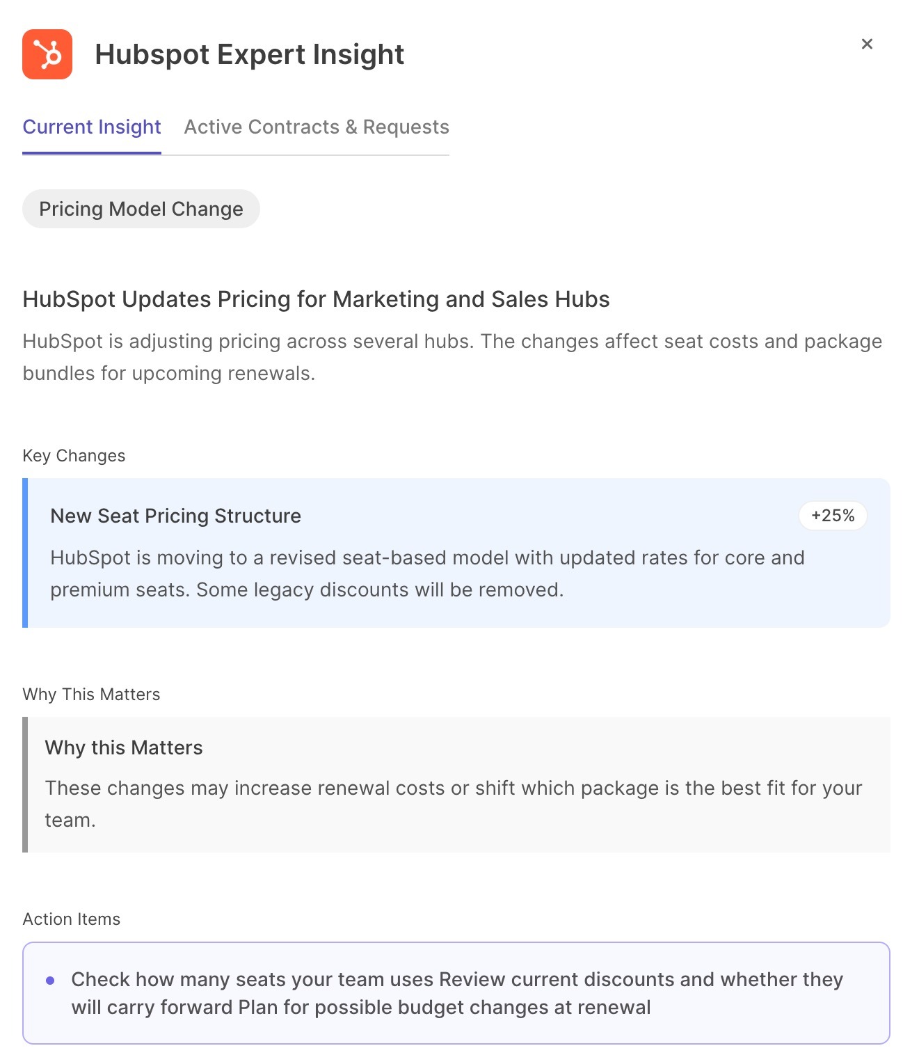The width and height of the screenshot is (903, 1062).
Task: Click the HubSpot Updates Pricing headline
Action: coord(316,299)
